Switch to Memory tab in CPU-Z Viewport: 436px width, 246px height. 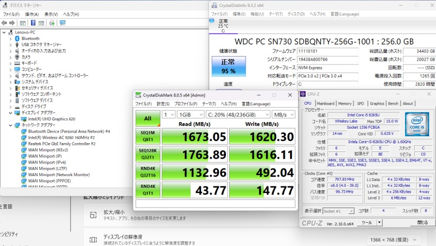(345, 103)
